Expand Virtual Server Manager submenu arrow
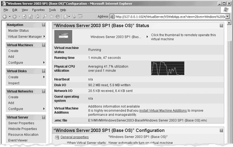The height and width of the screenshot is (147, 233). 44,36
